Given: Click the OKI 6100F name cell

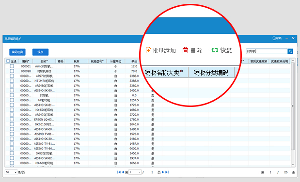Looking at the screenshot, I should pyautogui.click(x=44, y=124).
